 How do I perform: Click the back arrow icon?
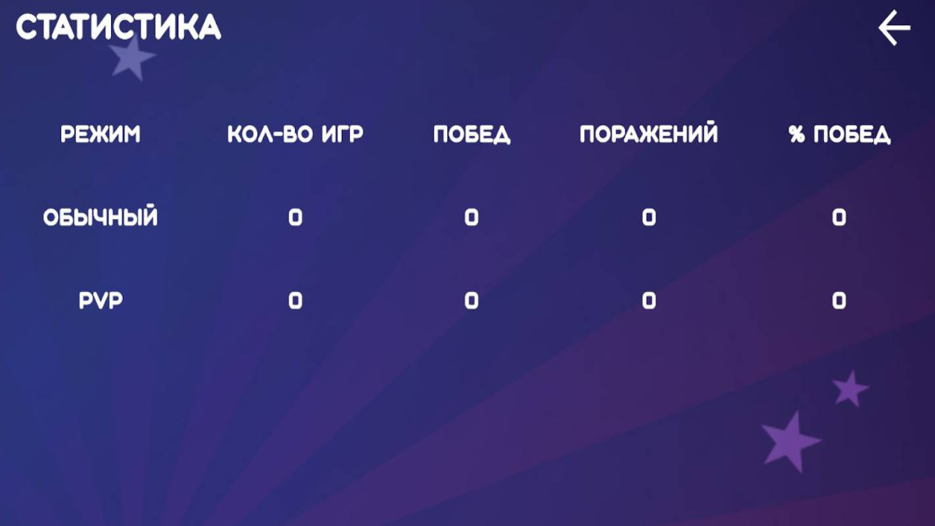pos(894,28)
